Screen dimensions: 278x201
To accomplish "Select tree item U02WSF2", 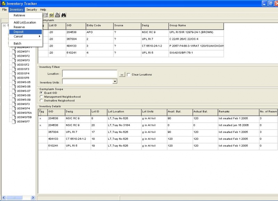I will point(23,56).
